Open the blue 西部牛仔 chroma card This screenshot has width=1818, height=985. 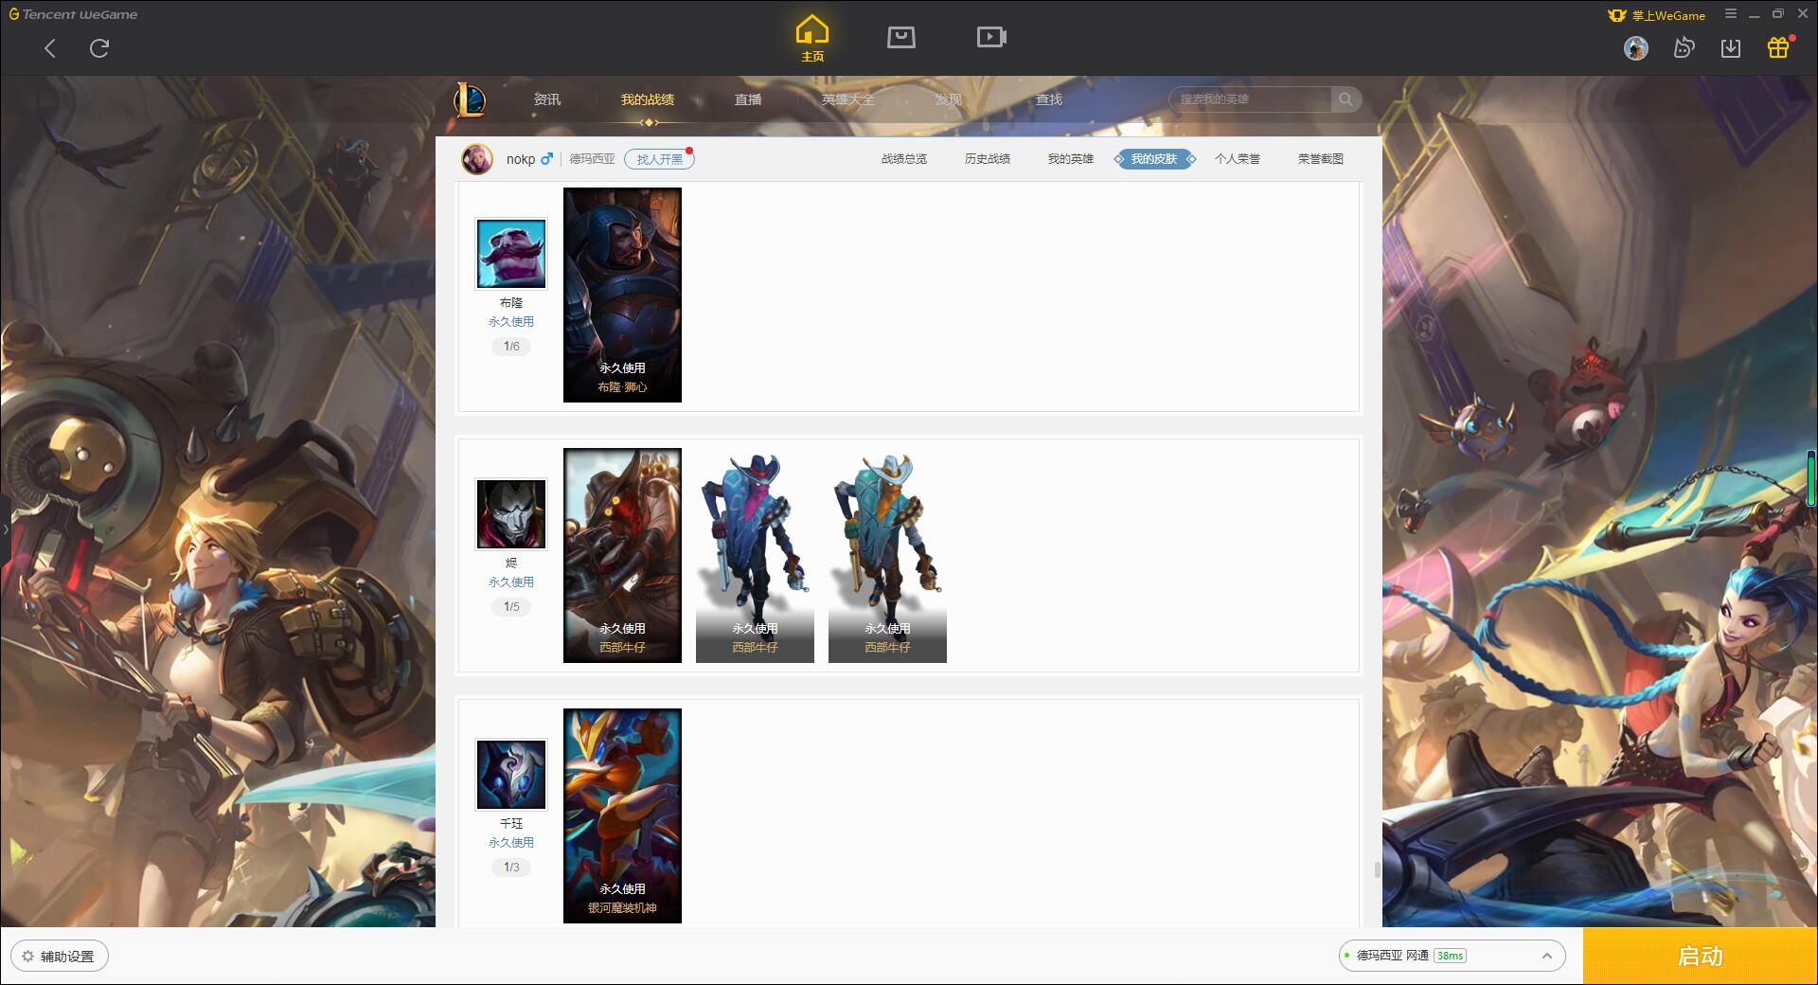tap(755, 555)
